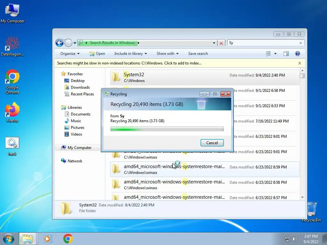Click Open in the toolbar
The image size is (327, 245).
coord(97,54)
